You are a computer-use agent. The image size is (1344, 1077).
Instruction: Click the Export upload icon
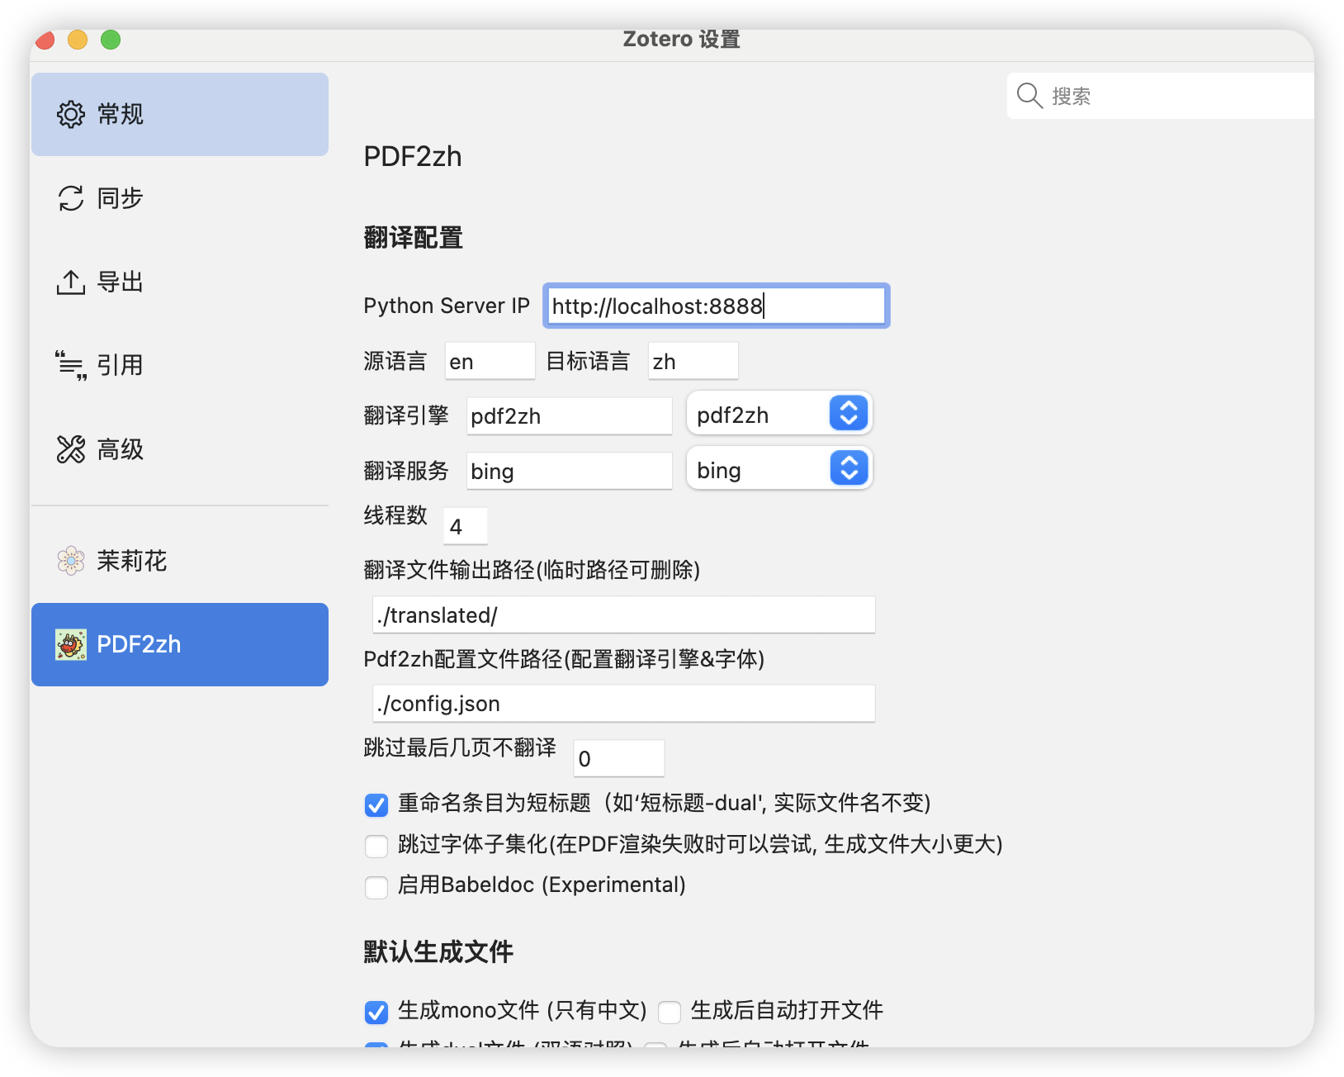click(71, 282)
